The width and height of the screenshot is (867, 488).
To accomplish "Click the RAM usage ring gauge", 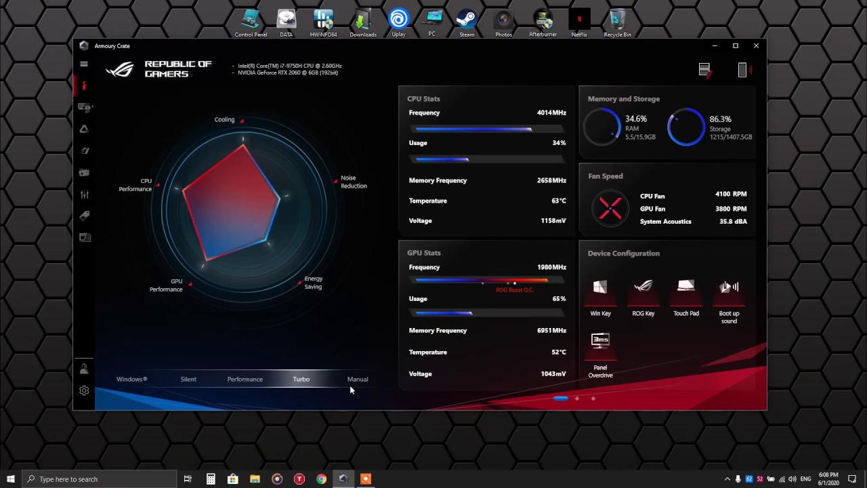I will [x=601, y=127].
